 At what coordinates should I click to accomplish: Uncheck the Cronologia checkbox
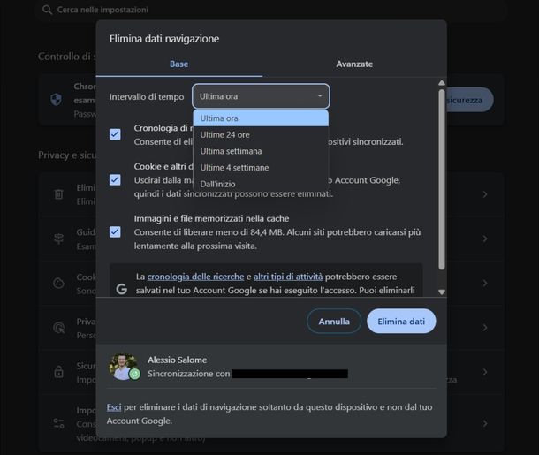click(x=115, y=134)
